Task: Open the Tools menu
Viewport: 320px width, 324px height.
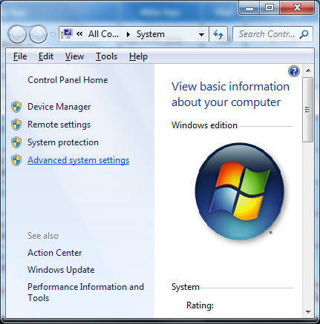Action: pyautogui.click(x=106, y=56)
